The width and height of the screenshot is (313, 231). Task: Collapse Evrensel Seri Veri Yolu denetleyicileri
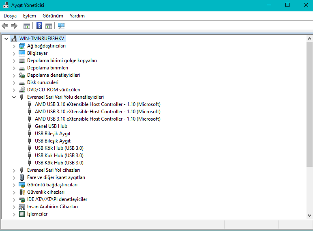tap(14, 97)
